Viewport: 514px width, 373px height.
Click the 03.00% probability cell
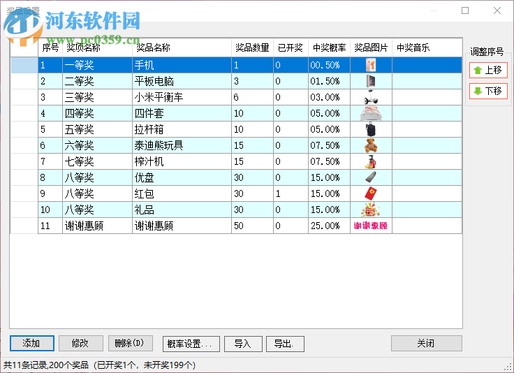[329, 97]
